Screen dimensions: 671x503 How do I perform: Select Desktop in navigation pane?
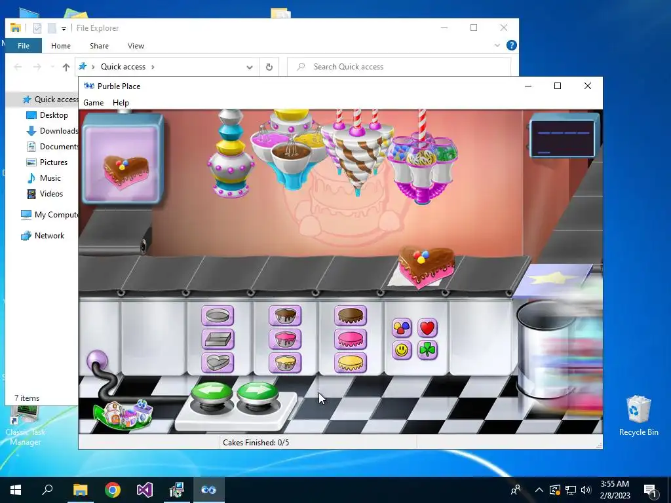(x=47, y=115)
